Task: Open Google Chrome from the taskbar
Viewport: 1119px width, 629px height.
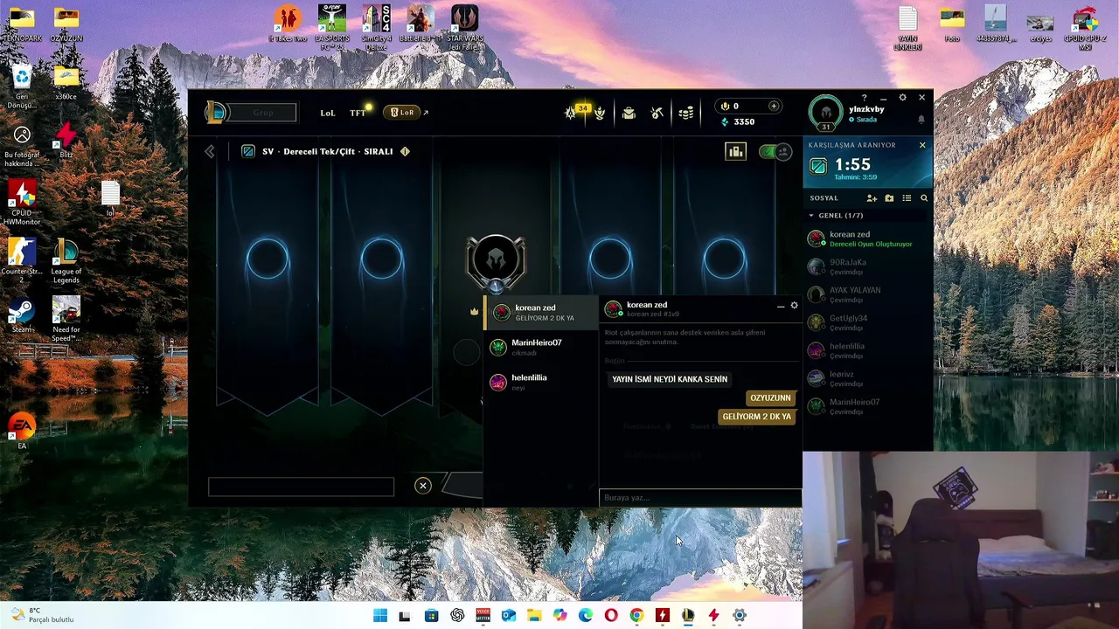Action: (x=636, y=616)
